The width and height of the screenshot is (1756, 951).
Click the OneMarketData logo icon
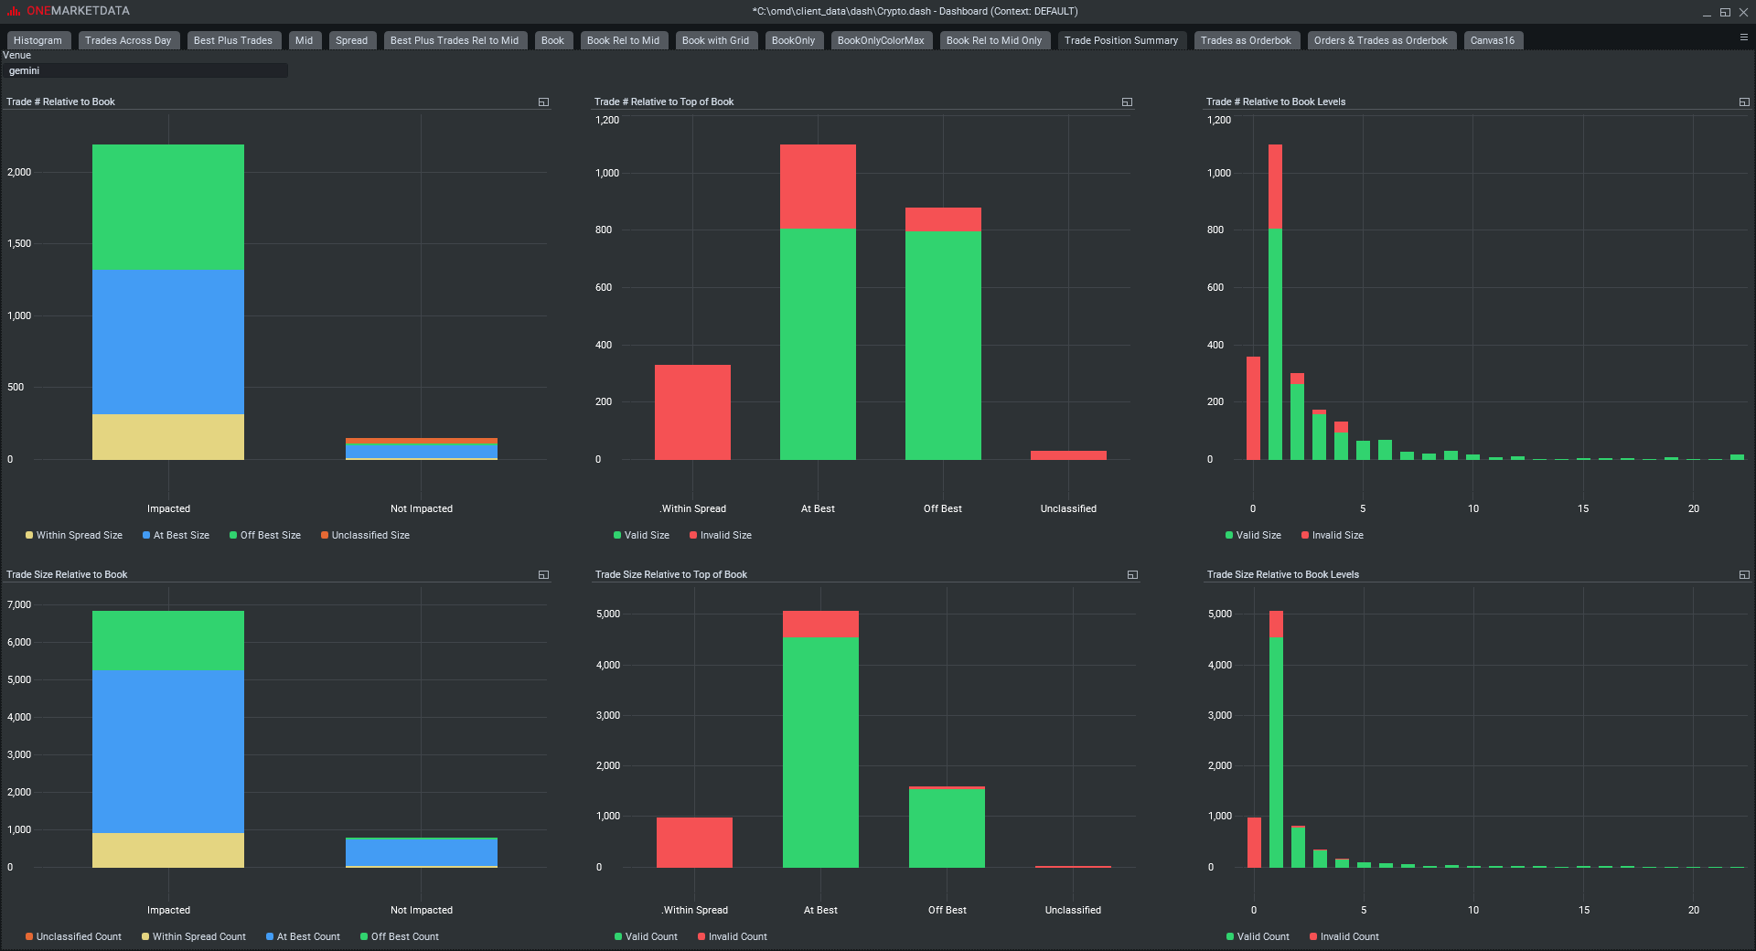pyautogui.click(x=14, y=11)
